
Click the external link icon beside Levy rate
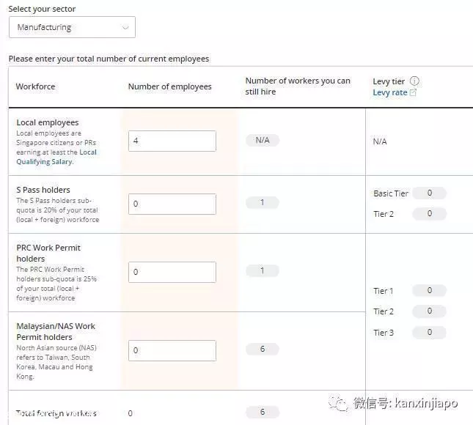413,92
